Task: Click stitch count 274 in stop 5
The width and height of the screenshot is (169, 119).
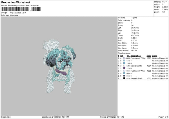Action: [128, 68]
